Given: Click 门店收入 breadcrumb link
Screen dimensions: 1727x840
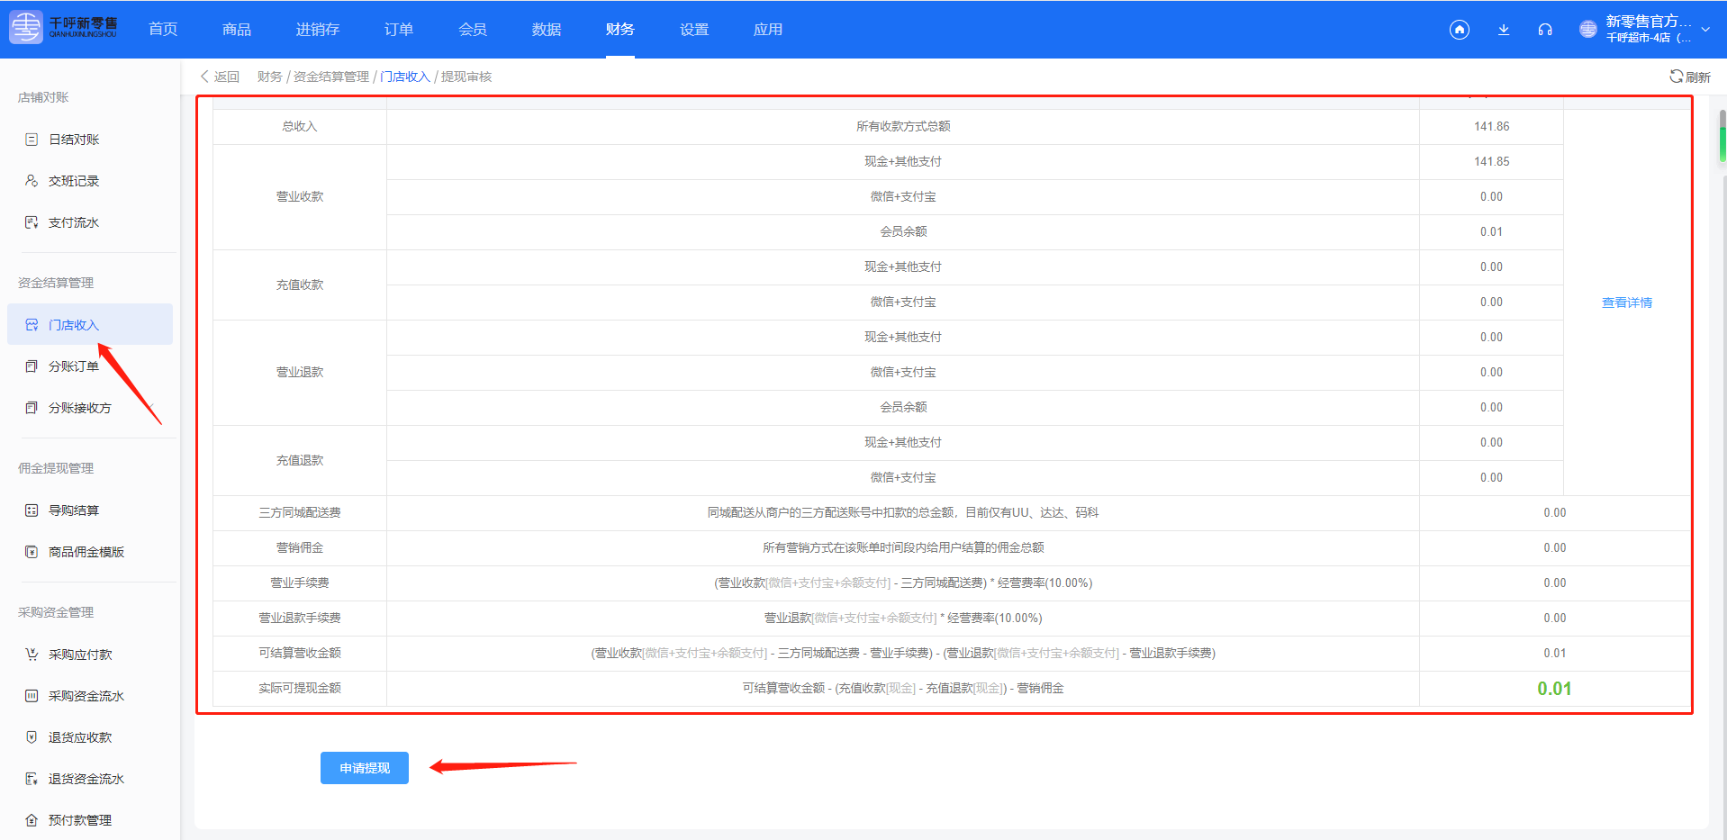Looking at the screenshot, I should click(405, 77).
